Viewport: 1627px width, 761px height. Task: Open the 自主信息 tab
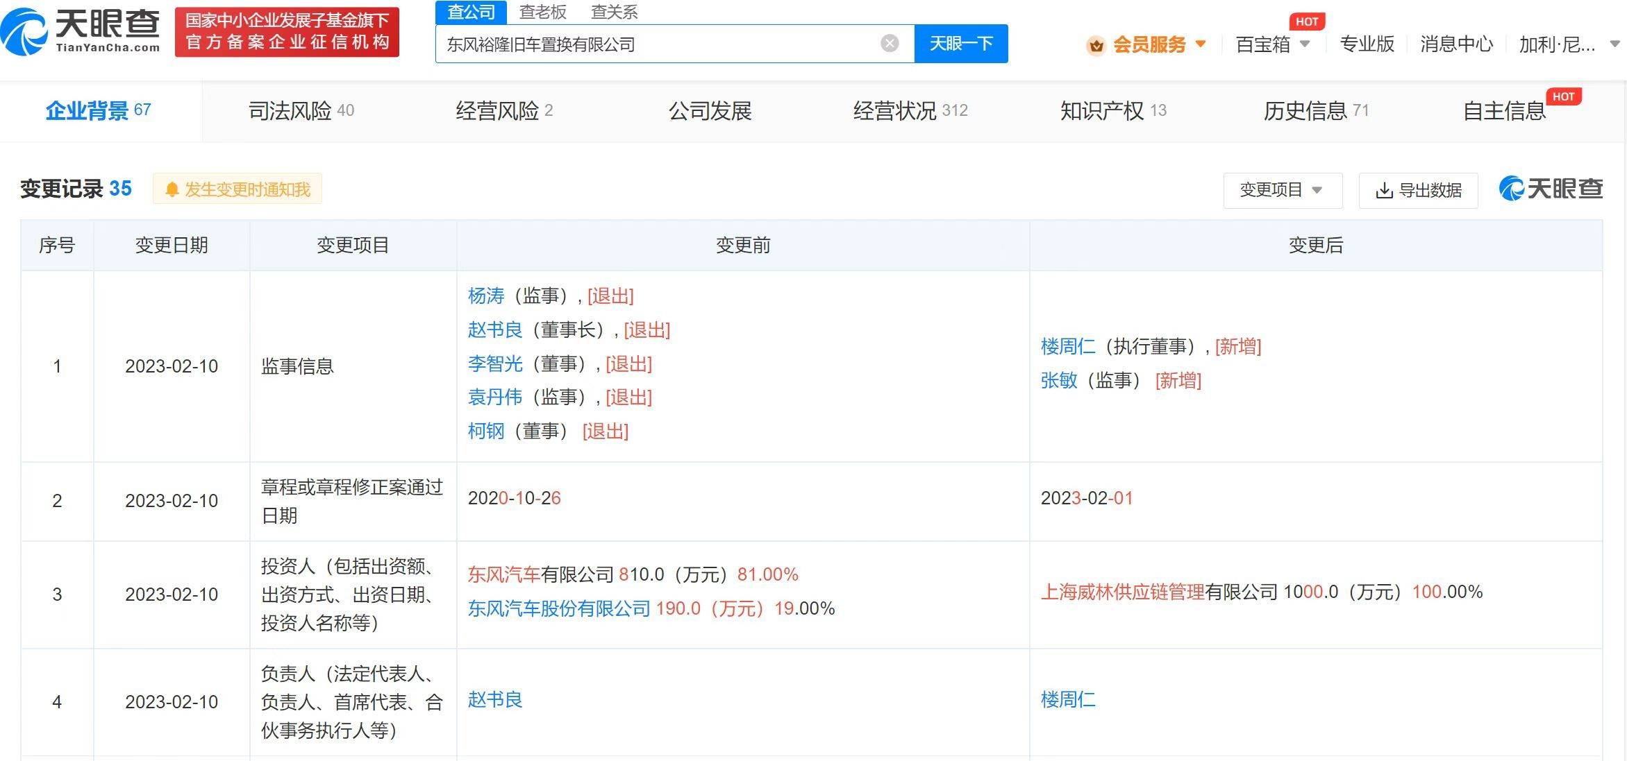coord(1504,111)
